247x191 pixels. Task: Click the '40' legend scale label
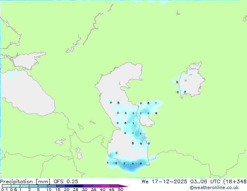102,189
